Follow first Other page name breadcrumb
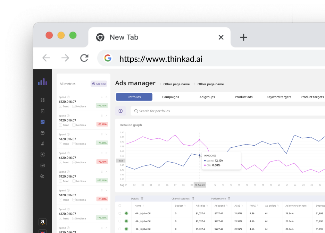Image resolution: width=325 pixels, height=233 pixels. click(x=176, y=84)
